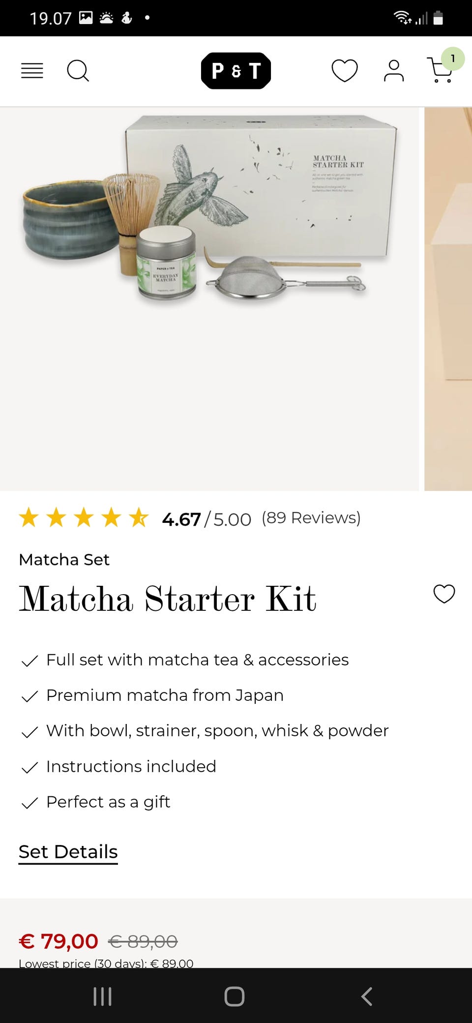472x1023 pixels.
Task: Open the 89 Reviews link
Action: pos(311,518)
